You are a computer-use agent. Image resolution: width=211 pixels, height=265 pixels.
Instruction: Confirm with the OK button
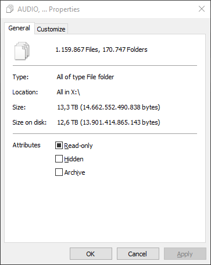[91, 254]
